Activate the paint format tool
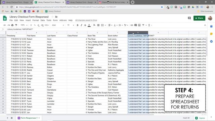Viewport: 215px width, 121px height. tap(16, 25)
